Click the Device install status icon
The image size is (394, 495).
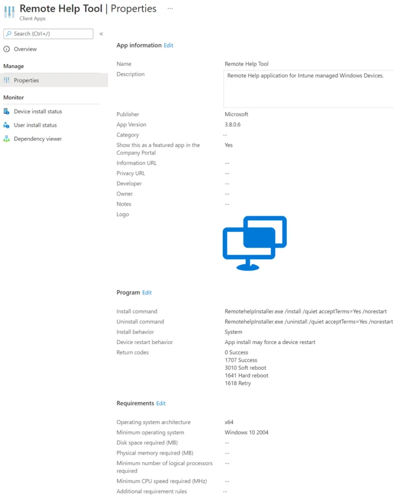(7, 112)
